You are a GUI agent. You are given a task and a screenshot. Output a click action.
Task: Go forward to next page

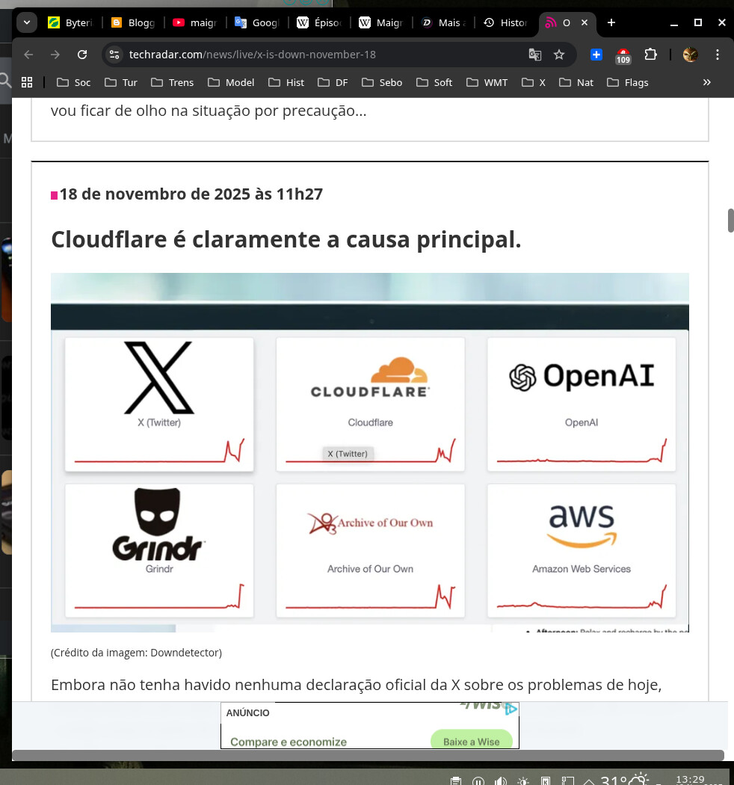55,55
